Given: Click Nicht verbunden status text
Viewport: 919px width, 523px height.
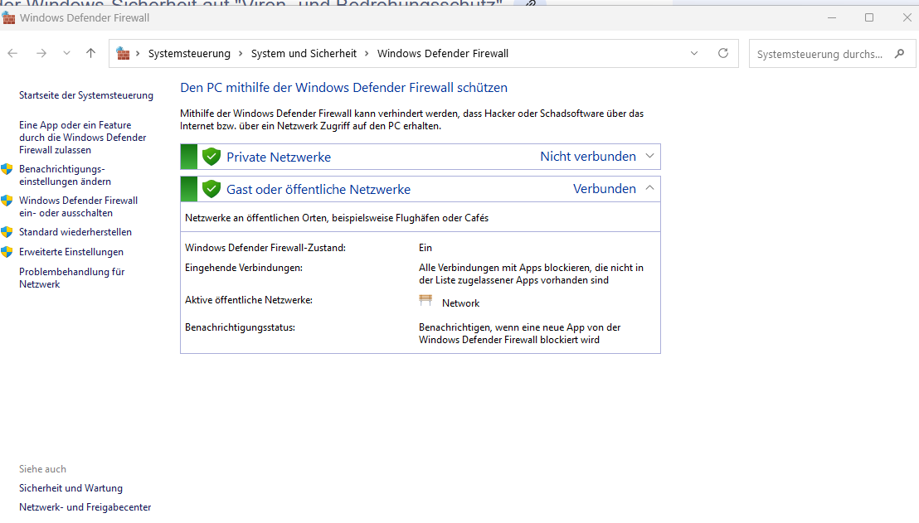Looking at the screenshot, I should click(588, 157).
